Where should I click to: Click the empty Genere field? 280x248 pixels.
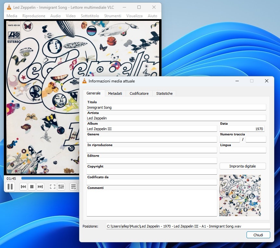coord(152,139)
